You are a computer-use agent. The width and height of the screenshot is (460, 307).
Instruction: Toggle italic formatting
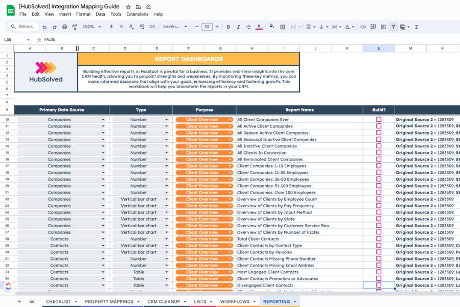click(x=238, y=27)
